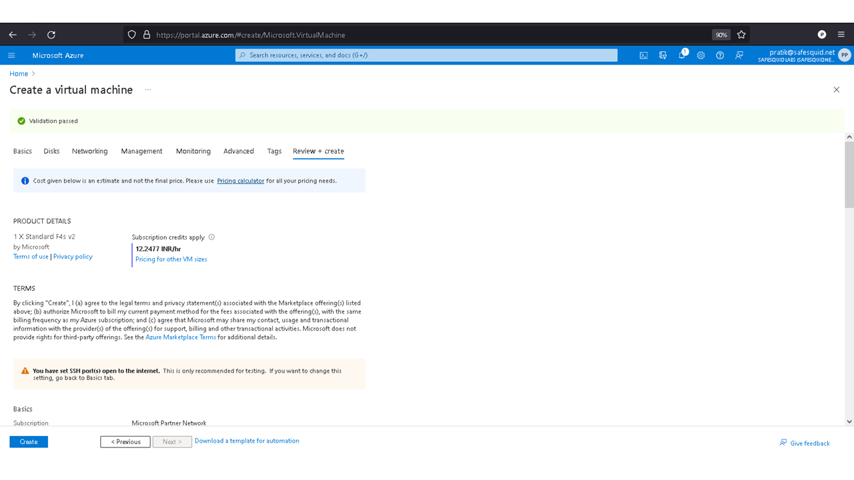
Task: Adjust the 90% zoom level indicator
Action: (721, 35)
